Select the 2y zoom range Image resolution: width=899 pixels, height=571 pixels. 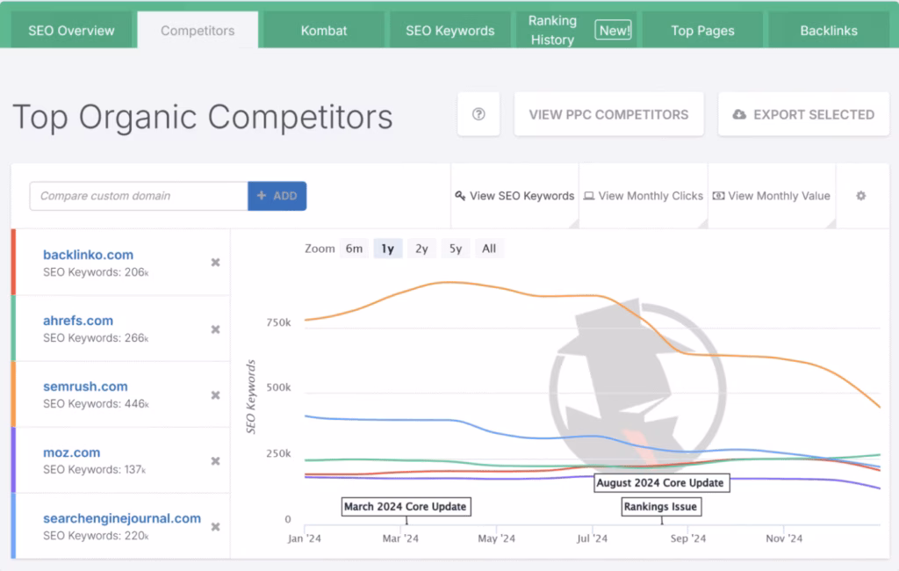click(x=421, y=249)
